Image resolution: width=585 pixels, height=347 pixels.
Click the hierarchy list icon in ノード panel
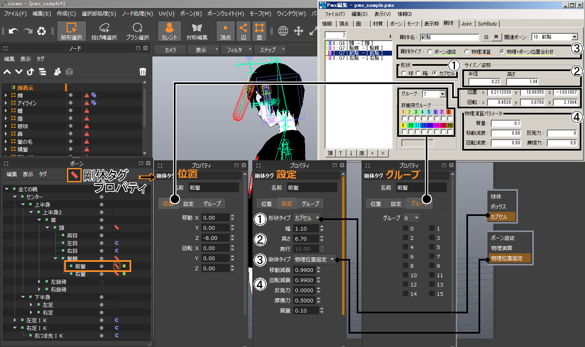(42, 72)
